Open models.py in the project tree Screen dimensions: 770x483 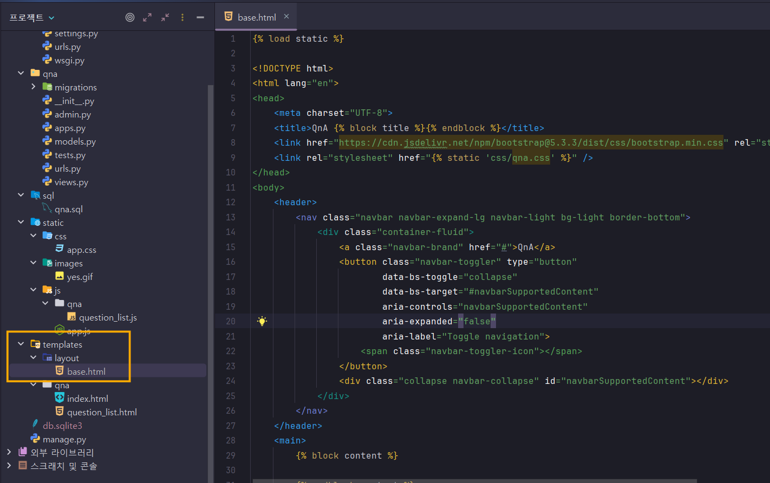pyautogui.click(x=75, y=141)
